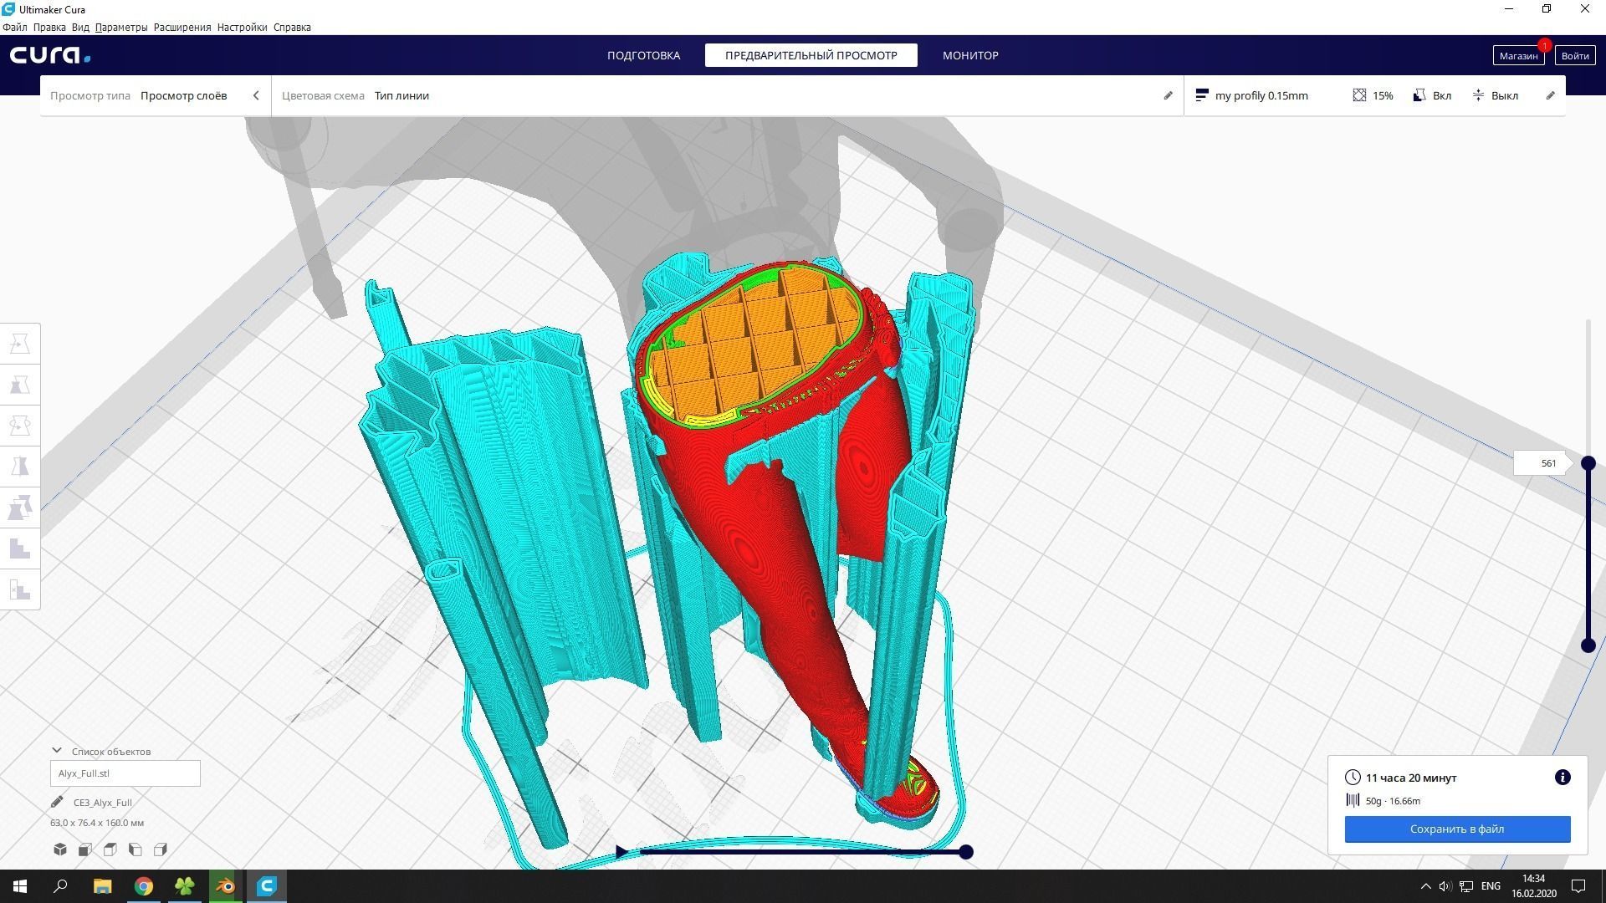Select the Move tool in left toolbar
This screenshot has width=1606, height=903.
pos(20,344)
